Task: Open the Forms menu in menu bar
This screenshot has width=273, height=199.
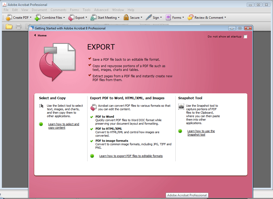Action: point(74,10)
